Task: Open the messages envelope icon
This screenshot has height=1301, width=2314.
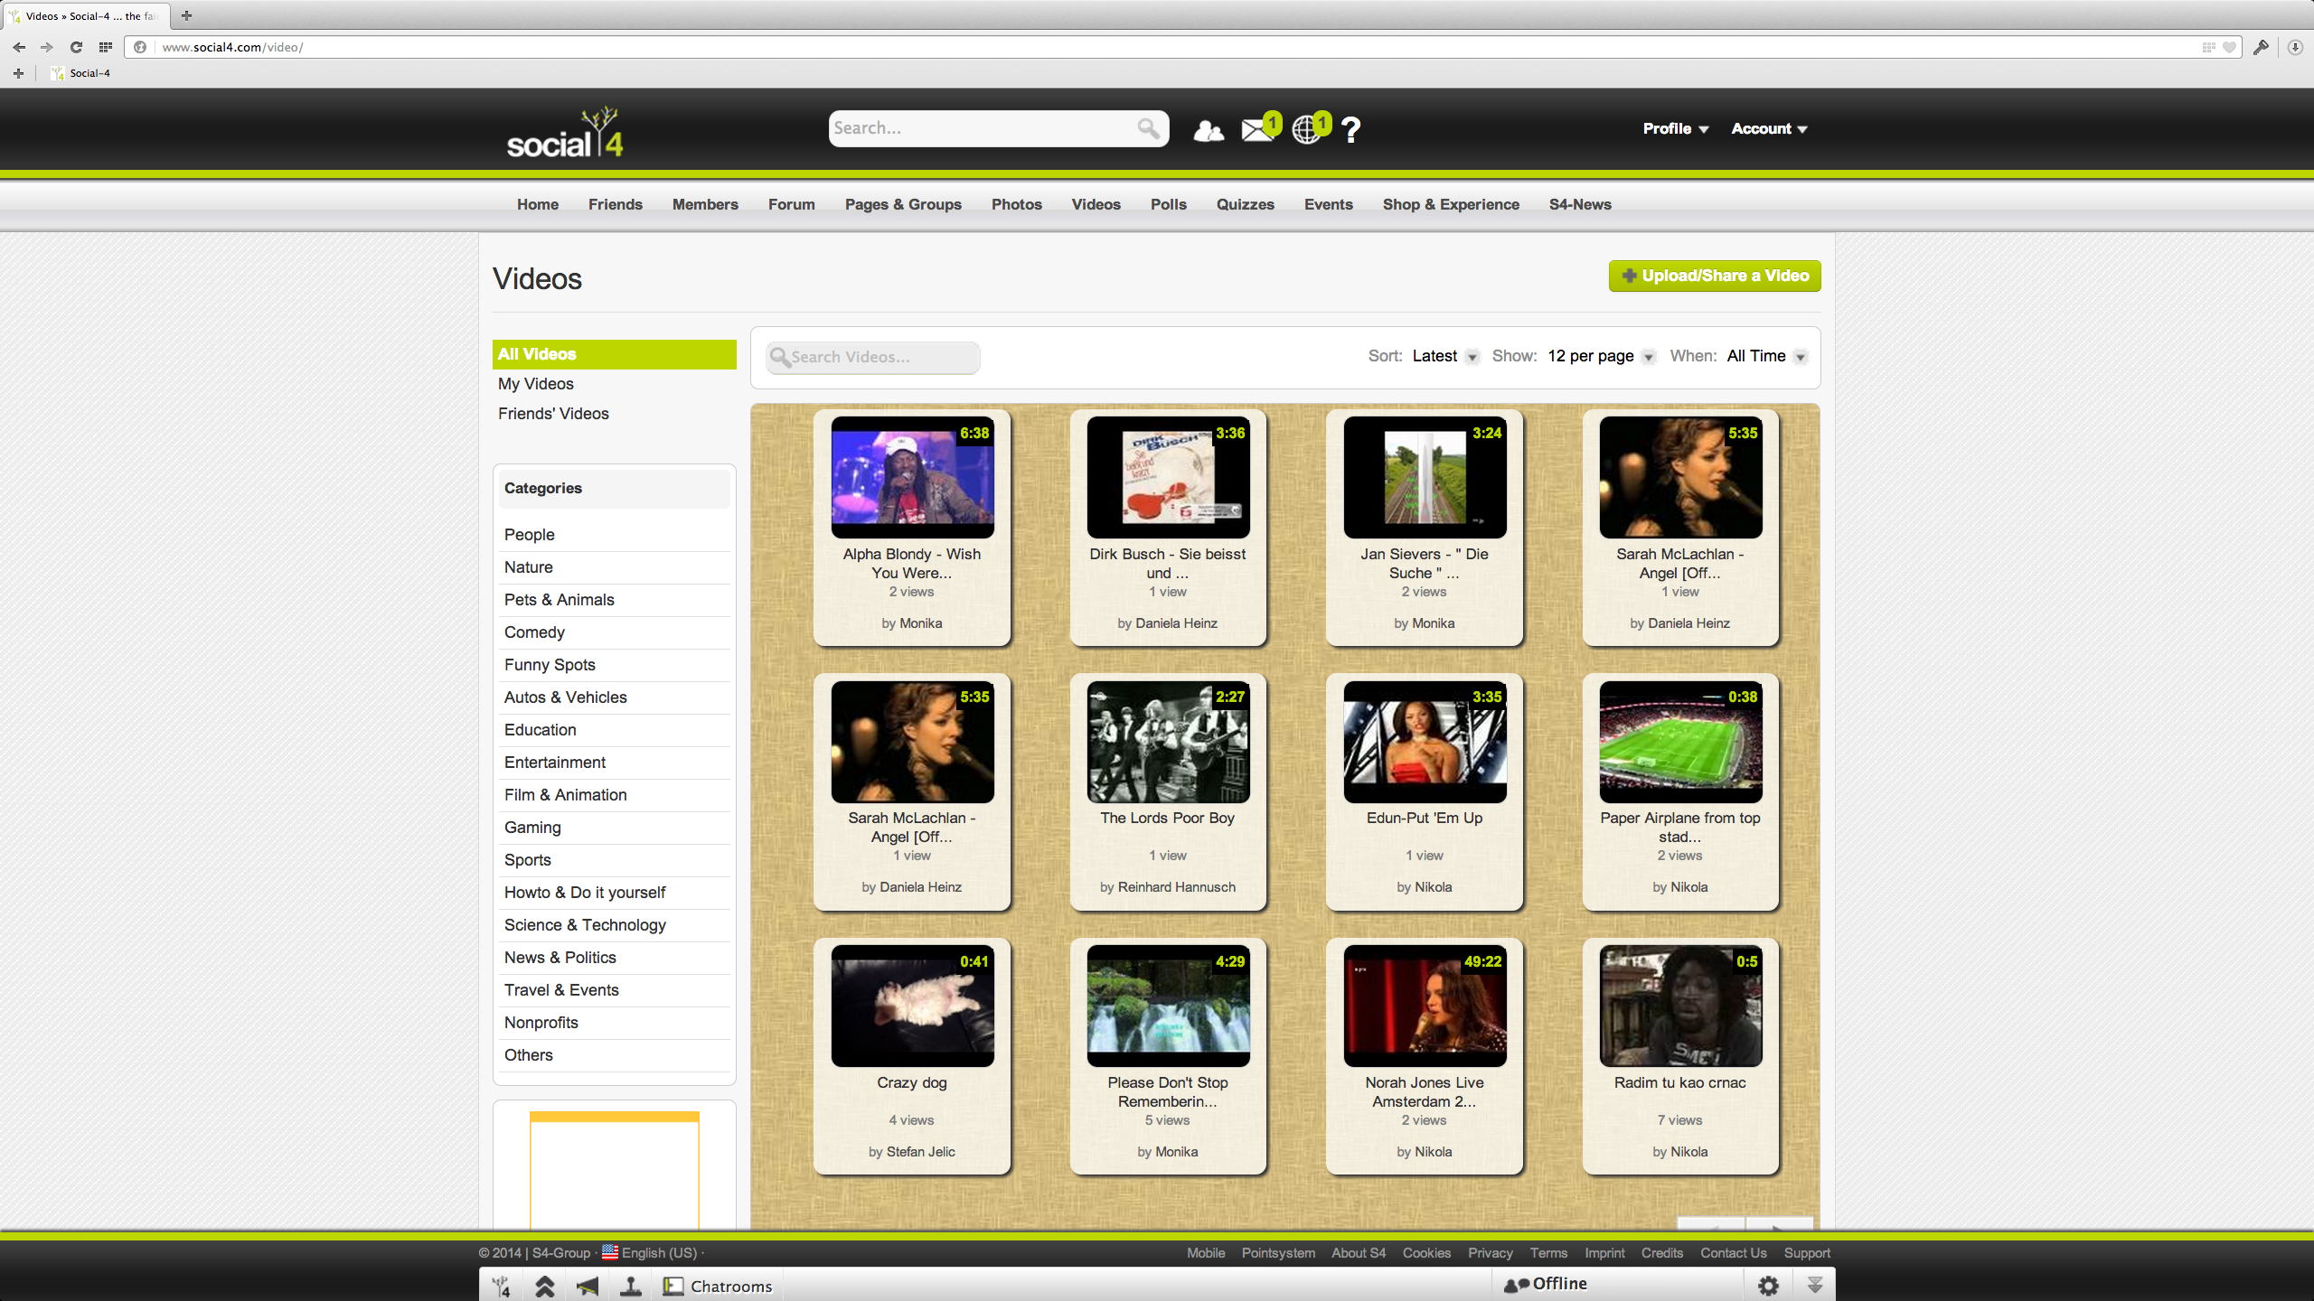Action: (x=1256, y=130)
